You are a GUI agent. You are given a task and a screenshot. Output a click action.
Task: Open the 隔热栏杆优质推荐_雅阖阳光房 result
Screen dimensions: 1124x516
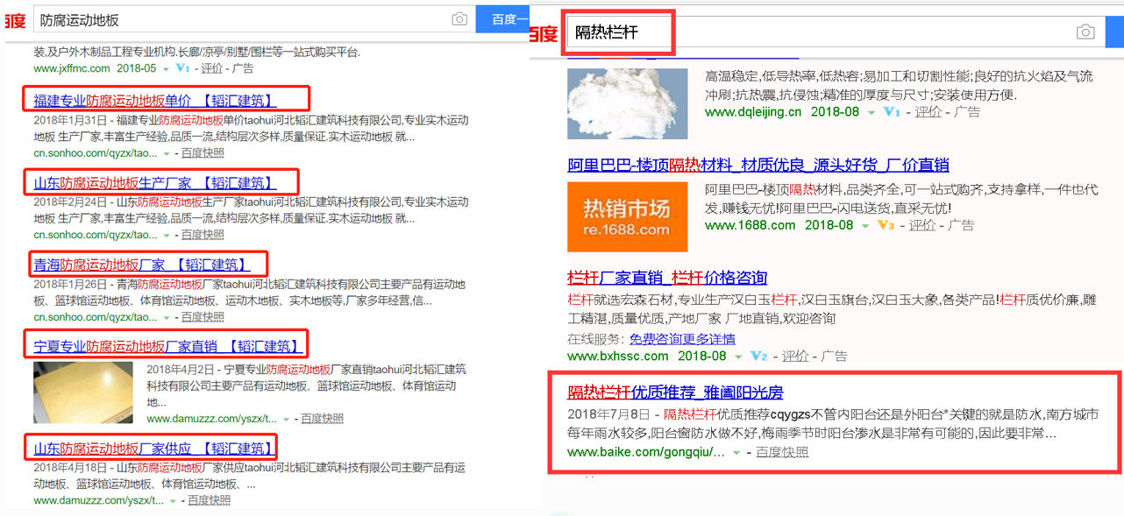[x=675, y=391]
